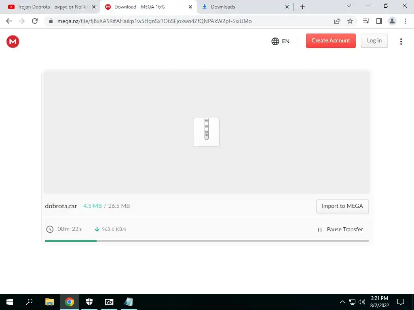
Task: Click the clock remaining time icon
Action: [50, 229]
